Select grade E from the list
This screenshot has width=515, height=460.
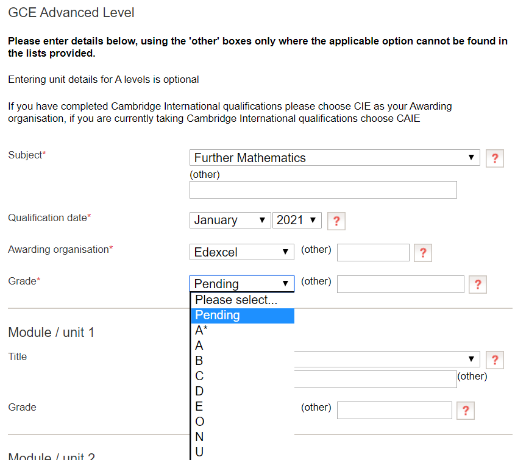click(199, 406)
